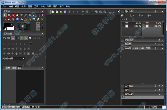Switch to the 放大镜 tab
Screen dimensions: 167x110
(135, 48)
